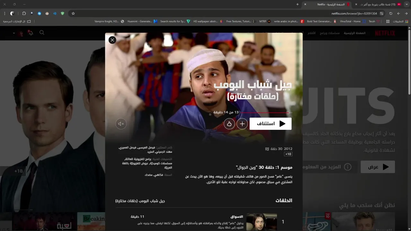
Task: Open the فكاهي mood tag
Action: (159, 175)
